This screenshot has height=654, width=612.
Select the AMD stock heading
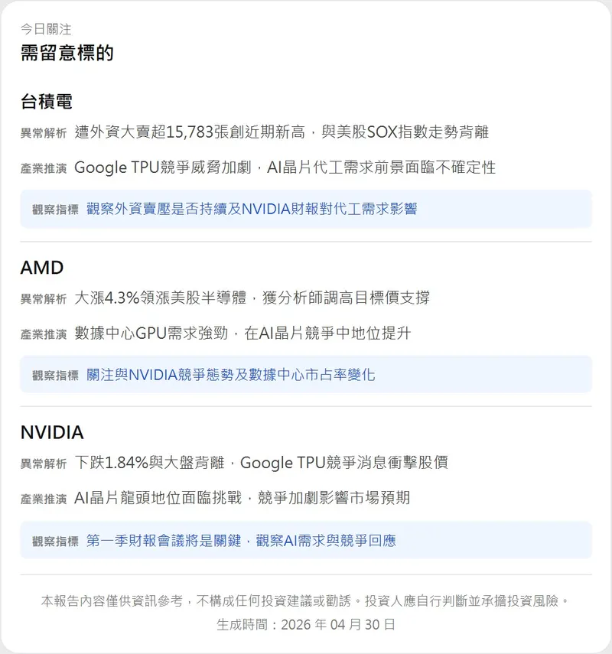coord(41,268)
